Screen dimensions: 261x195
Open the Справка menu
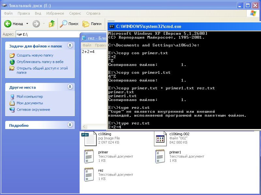pyautogui.click(x=93, y=13)
